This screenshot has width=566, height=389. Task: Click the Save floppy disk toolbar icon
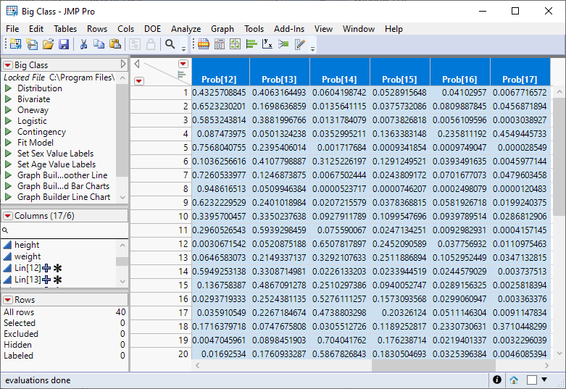click(x=64, y=44)
